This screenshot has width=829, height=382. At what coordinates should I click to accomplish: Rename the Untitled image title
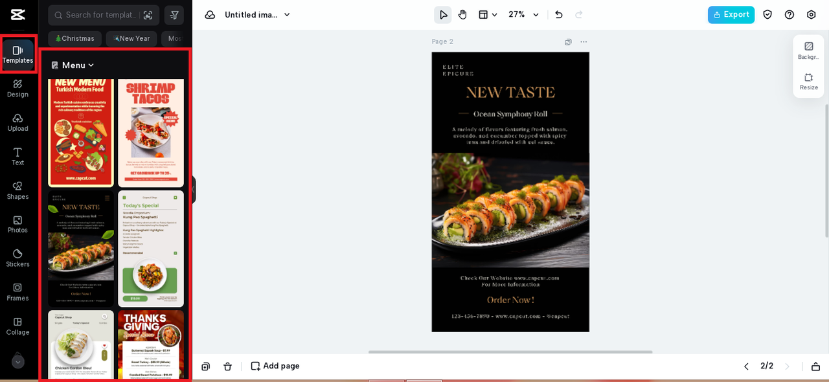pyautogui.click(x=251, y=15)
